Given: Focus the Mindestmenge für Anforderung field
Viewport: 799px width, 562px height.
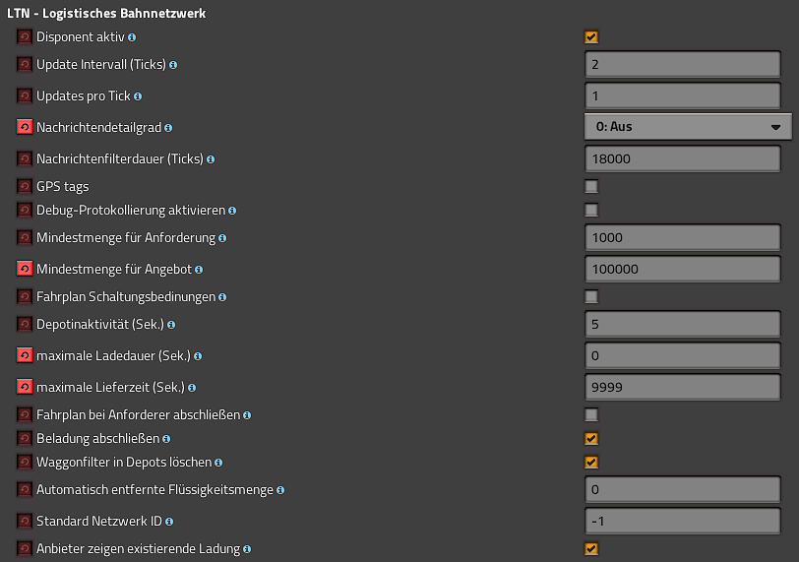Looking at the screenshot, I should click(x=682, y=237).
